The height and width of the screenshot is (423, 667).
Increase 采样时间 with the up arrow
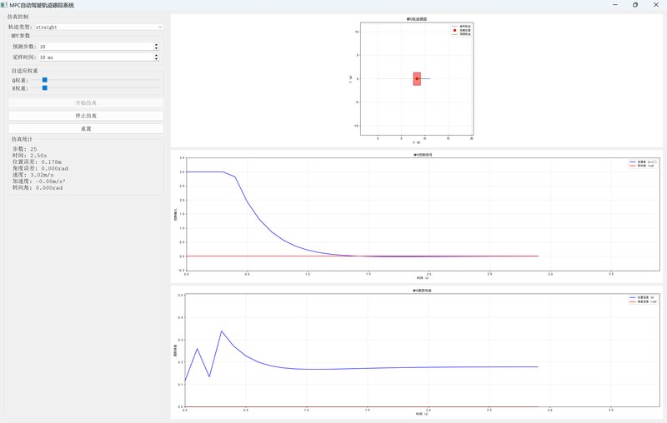click(156, 55)
